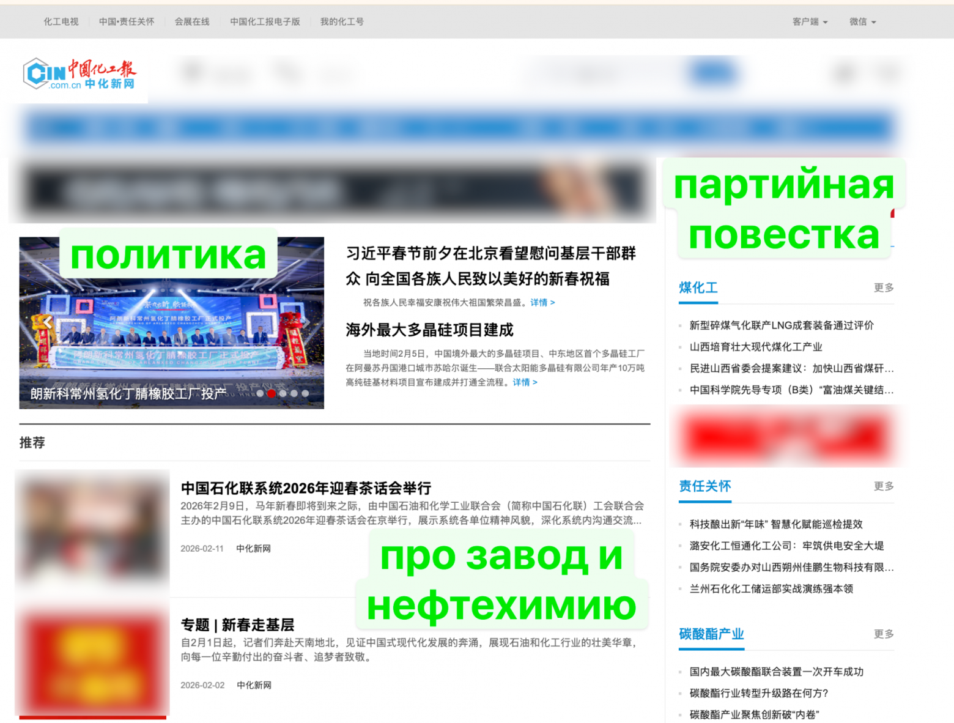This screenshot has width=954, height=723.
Task: Open 更多 next to 责任关怀 section
Action: point(883,486)
